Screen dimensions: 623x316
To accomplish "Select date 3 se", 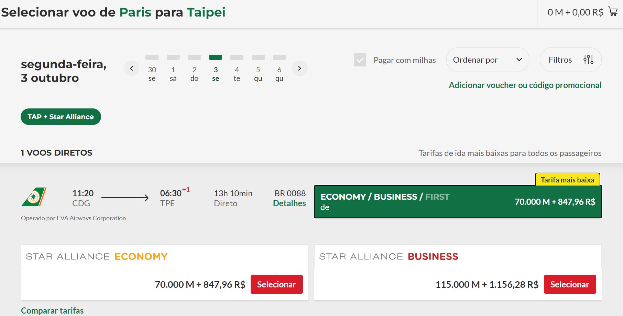I will 216,69.
